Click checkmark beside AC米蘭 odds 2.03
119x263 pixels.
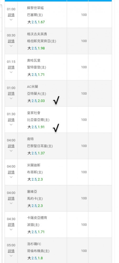pyautogui.click(x=56, y=100)
